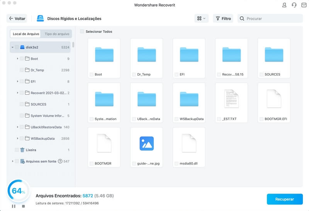Viewport: 309px width, 211px height.
Task: Collapse the disk3s2 tree node
Action: pyautogui.click(x=12, y=47)
